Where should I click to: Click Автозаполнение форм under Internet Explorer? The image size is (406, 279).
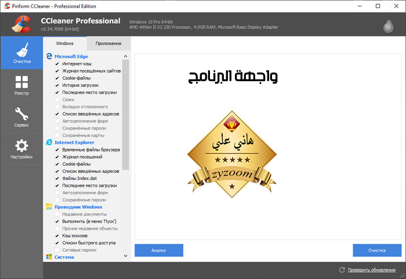coord(85,193)
